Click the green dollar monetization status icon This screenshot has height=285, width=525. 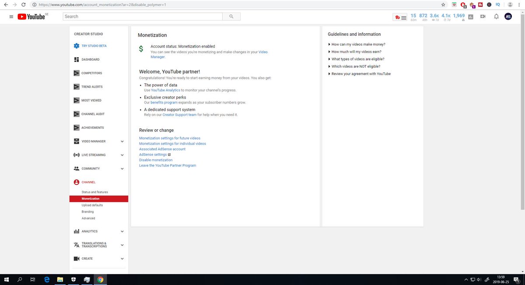point(141,49)
